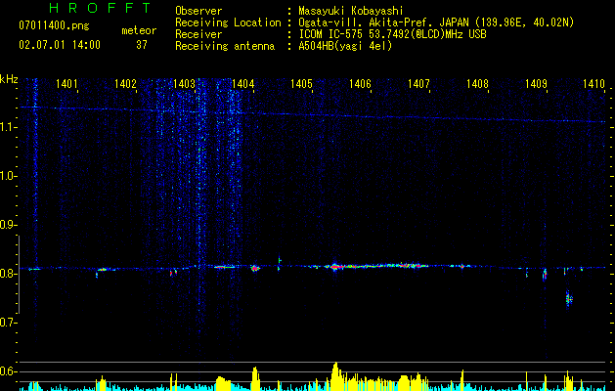Click the observer name Masayuki Kobayashi
The image size is (615, 391).
tap(351, 11)
